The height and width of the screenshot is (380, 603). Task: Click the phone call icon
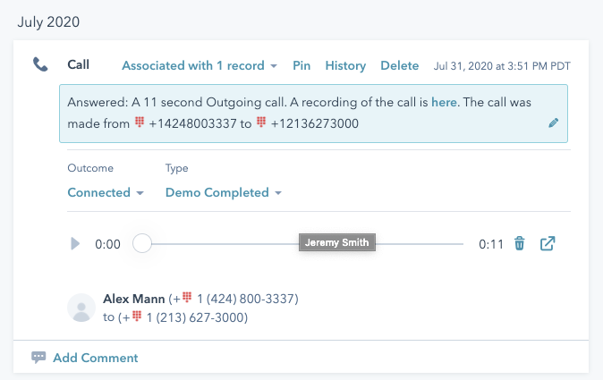click(40, 64)
